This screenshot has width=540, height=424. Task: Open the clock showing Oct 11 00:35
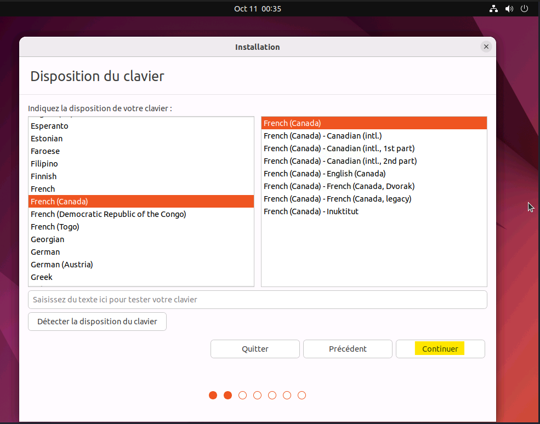click(257, 9)
